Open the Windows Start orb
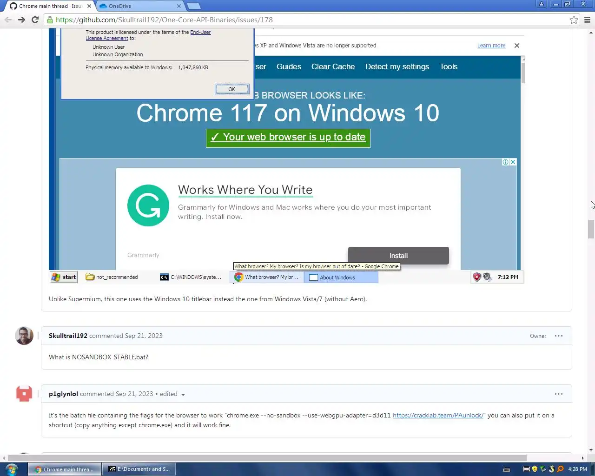 coord(12,469)
